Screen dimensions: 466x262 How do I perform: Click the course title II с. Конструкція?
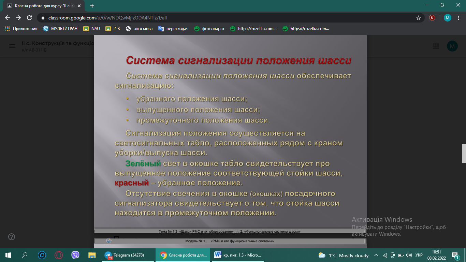pos(57,44)
